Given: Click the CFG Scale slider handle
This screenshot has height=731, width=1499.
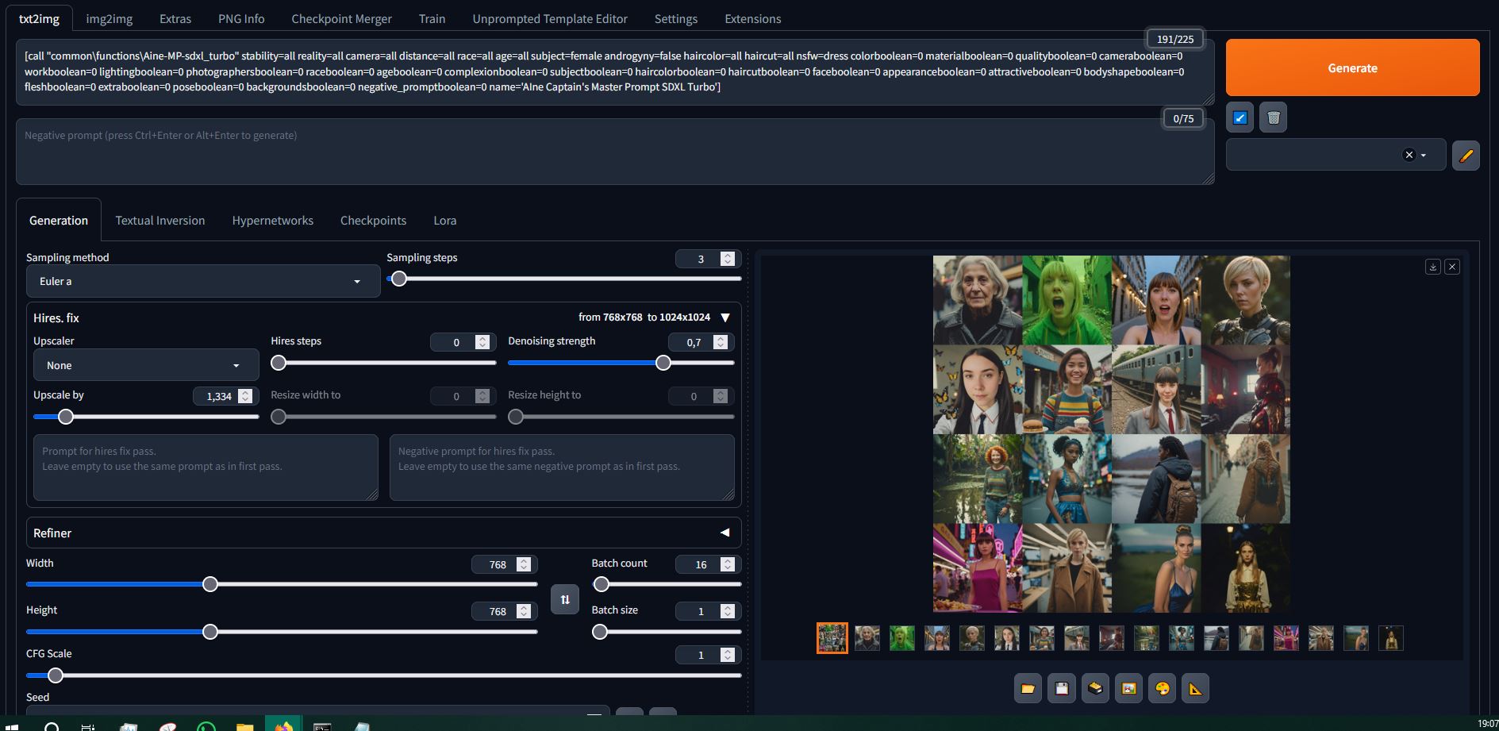Looking at the screenshot, I should point(55,675).
